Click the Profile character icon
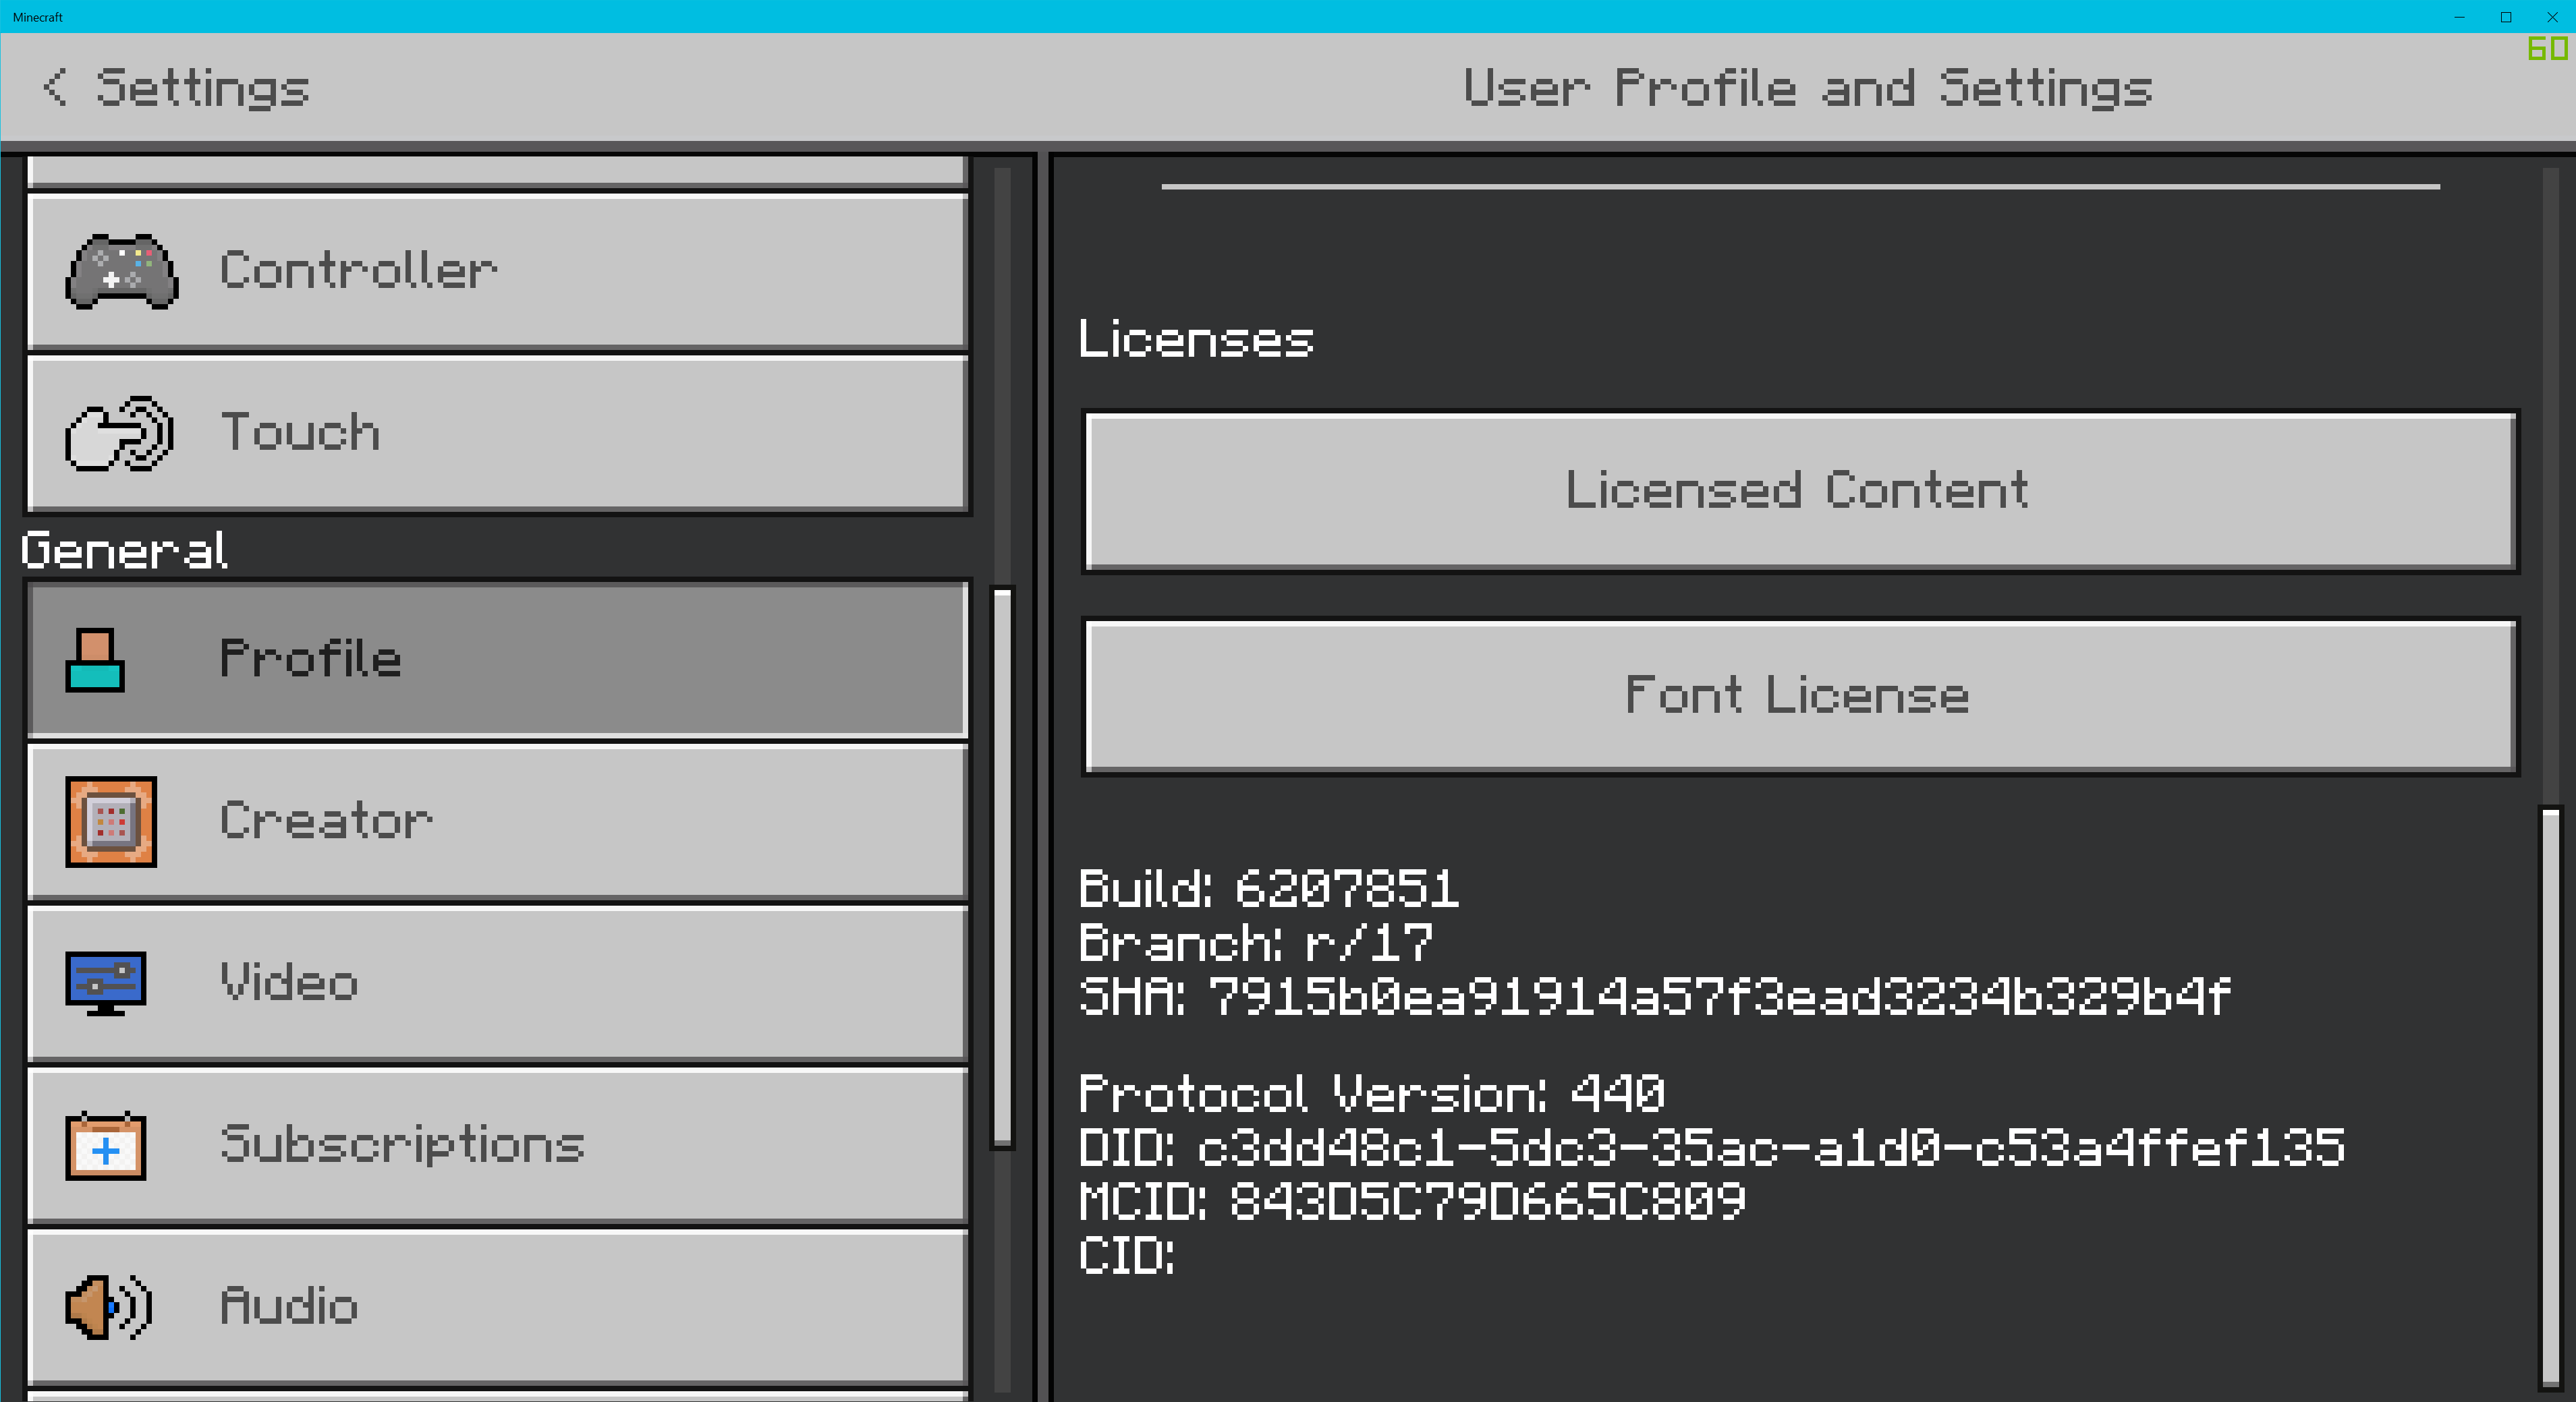Viewport: 2576px width, 1402px height. pyautogui.click(x=95, y=660)
